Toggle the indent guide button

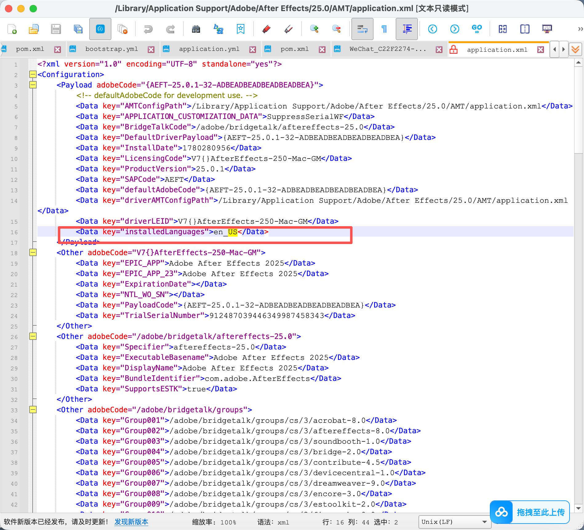coord(407,29)
